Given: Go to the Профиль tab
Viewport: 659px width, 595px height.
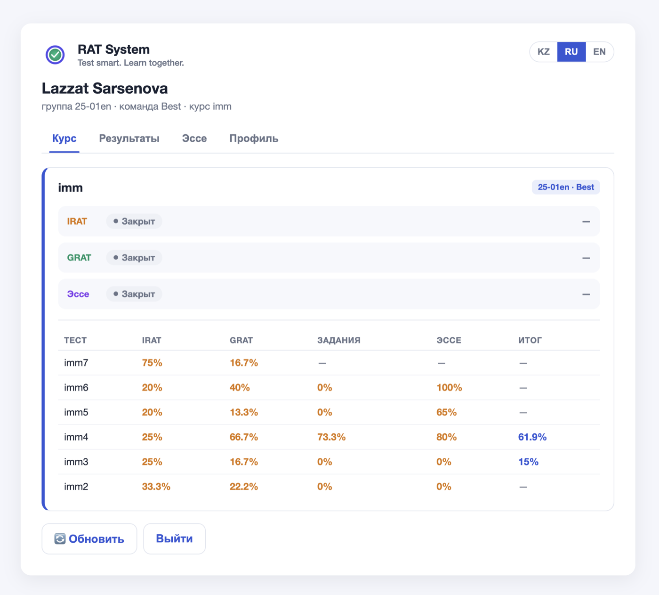Looking at the screenshot, I should click(254, 139).
